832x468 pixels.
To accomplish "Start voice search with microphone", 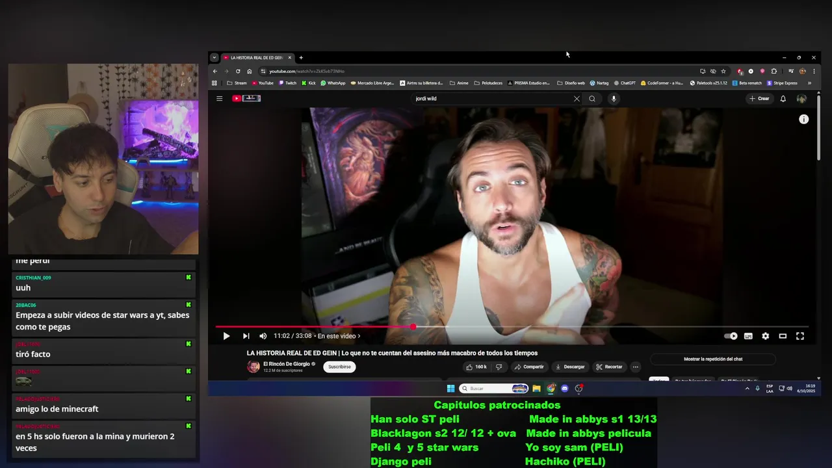I will 614,99.
